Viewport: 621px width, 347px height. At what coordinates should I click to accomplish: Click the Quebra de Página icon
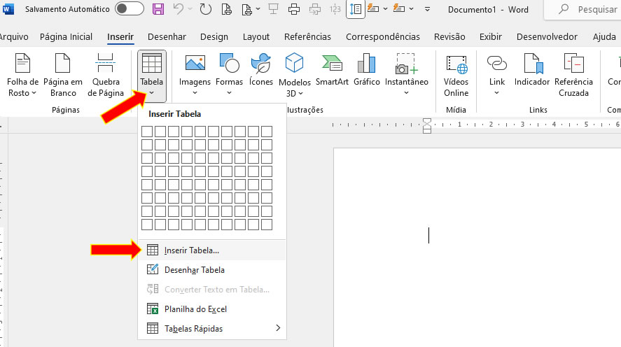[x=105, y=64]
